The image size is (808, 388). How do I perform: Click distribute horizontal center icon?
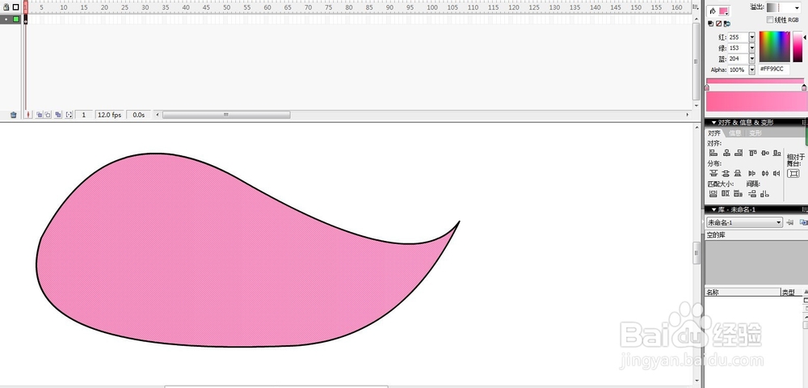pos(764,174)
